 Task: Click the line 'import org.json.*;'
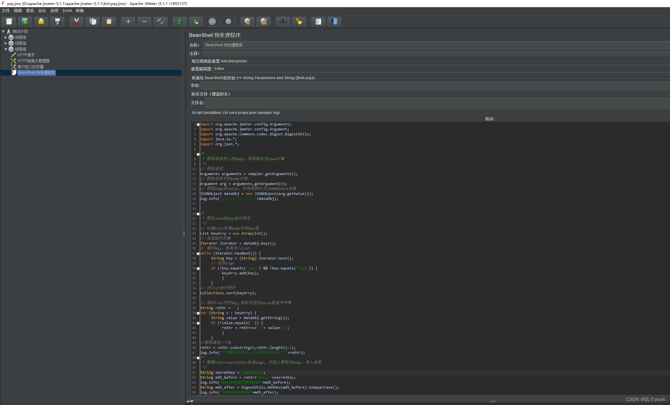pos(220,144)
